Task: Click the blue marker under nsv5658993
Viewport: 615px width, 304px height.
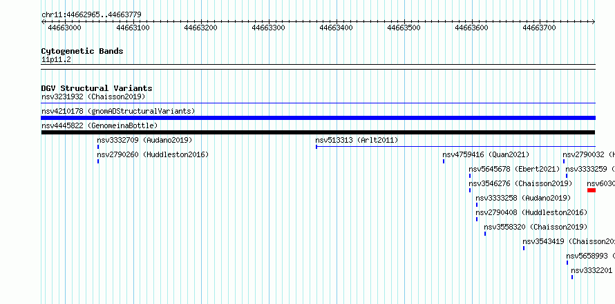Action: (567, 263)
